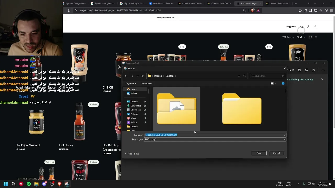The image size is (335, 188).
Task: Unpin Pictures using its pin icon
Action: (145, 114)
